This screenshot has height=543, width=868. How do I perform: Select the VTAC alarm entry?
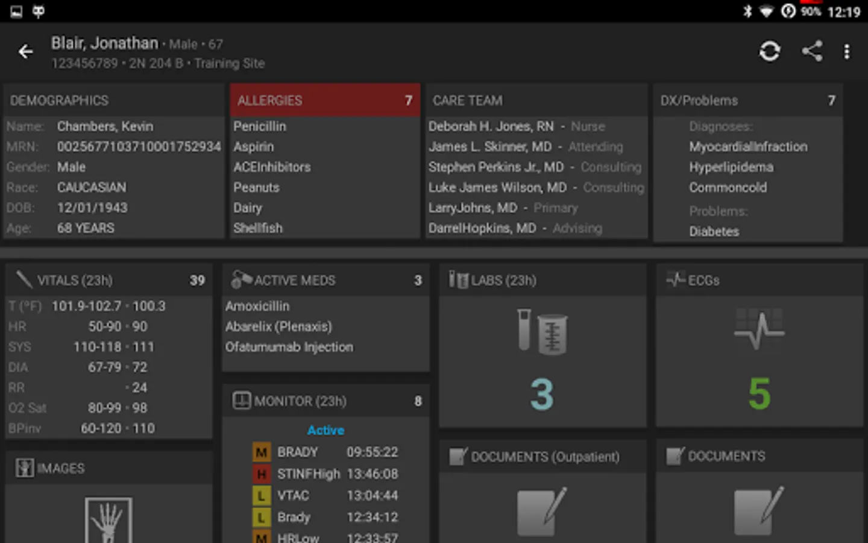[x=294, y=495]
